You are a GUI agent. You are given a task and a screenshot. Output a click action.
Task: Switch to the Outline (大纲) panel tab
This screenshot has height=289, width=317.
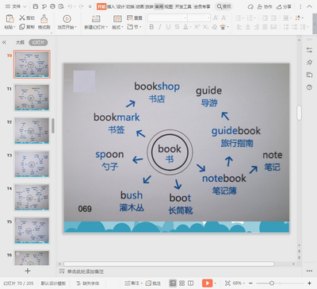click(20, 42)
